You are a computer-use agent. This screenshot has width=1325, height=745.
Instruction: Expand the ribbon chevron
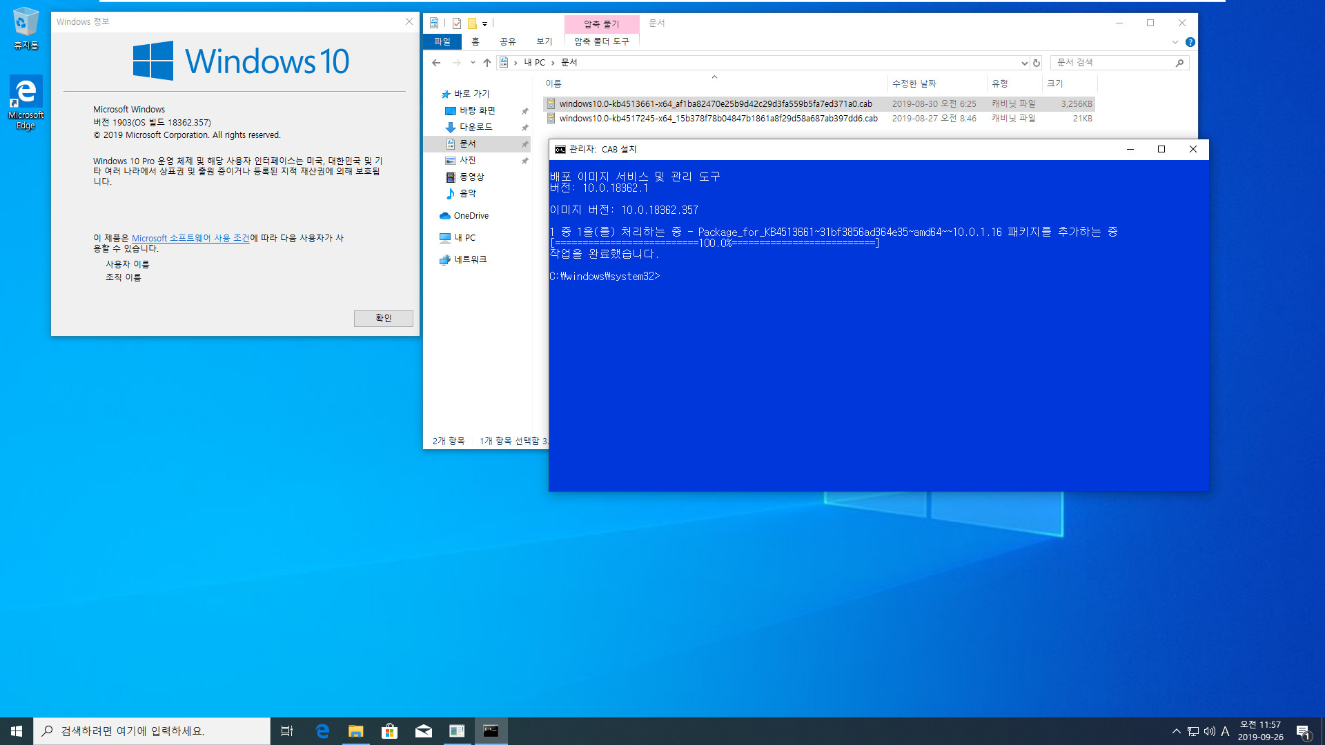point(1175,42)
